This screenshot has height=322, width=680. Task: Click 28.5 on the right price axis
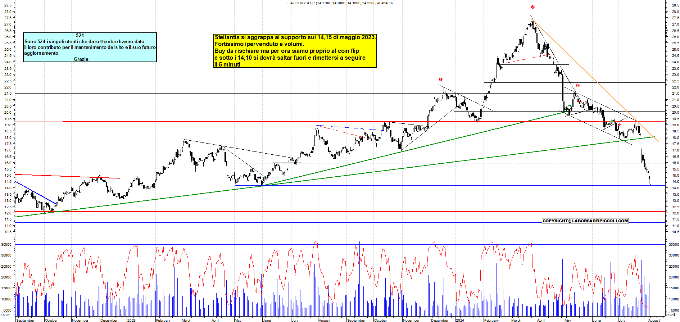click(x=675, y=5)
